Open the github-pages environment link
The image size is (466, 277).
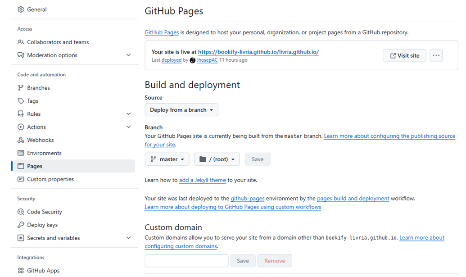coord(248,199)
